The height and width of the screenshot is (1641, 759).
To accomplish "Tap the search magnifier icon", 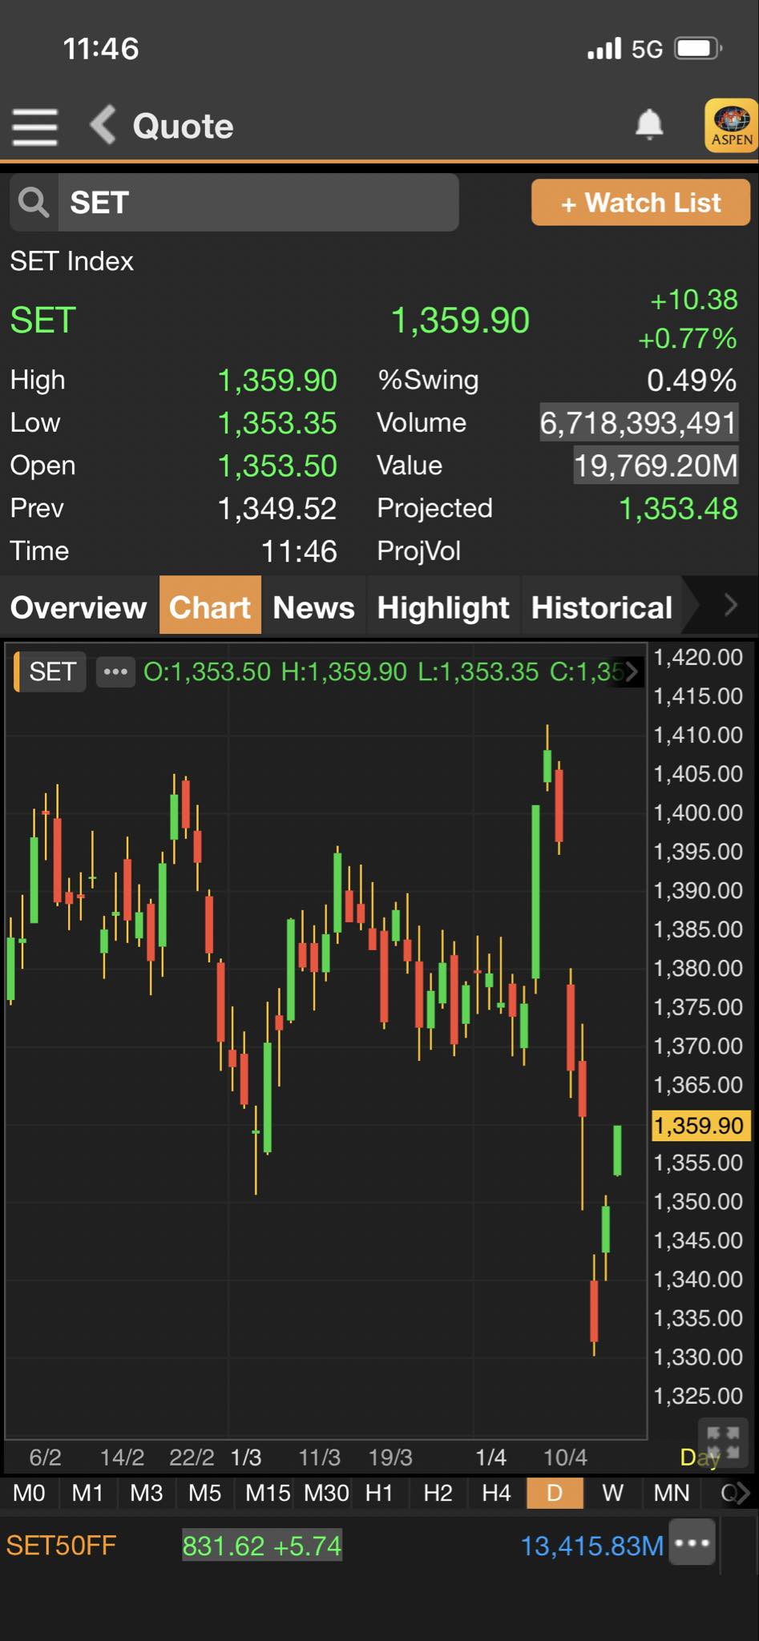I will 34,203.
